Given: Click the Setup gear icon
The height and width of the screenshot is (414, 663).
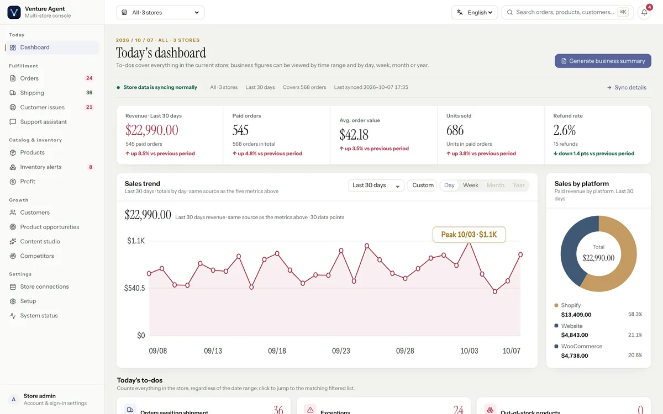Looking at the screenshot, I should [x=13, y=301].
